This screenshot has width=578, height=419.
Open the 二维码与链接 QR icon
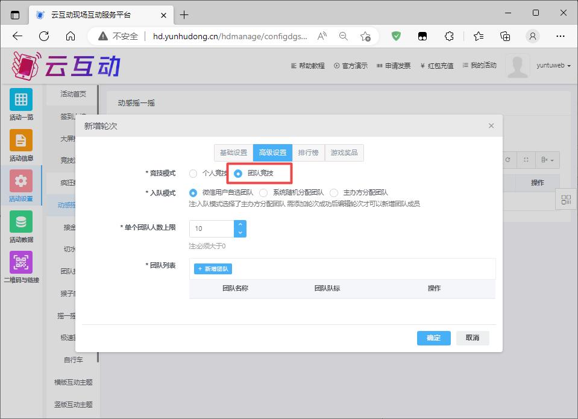21,263
